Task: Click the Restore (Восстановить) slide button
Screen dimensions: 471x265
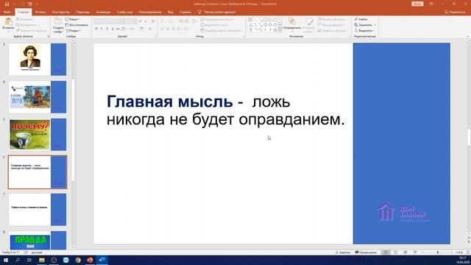Action: [x=77, y=25]
